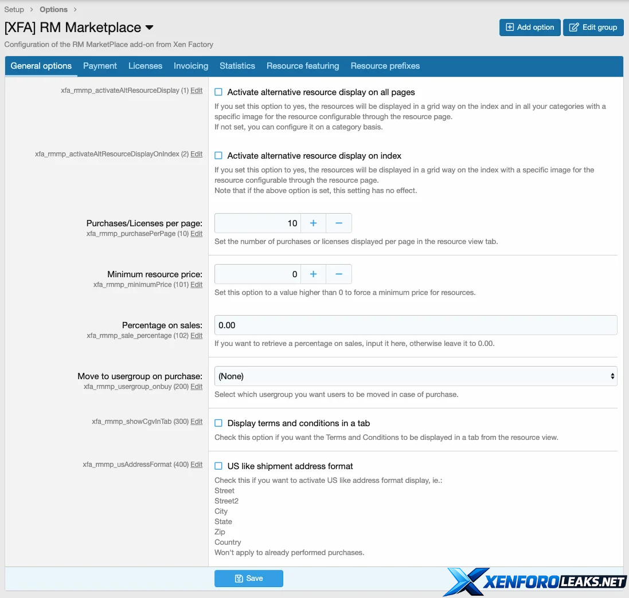
Task: Open the Licenses tab
Action: 145,66
